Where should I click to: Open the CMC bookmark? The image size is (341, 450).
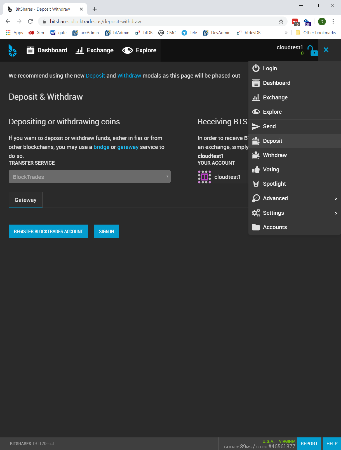(167, 33)
